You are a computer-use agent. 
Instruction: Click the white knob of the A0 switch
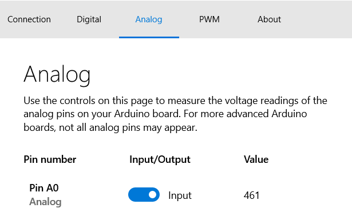click(x=152, y=194)
